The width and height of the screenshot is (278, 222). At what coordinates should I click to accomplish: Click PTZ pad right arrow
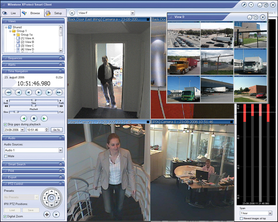tap(58, 198)
